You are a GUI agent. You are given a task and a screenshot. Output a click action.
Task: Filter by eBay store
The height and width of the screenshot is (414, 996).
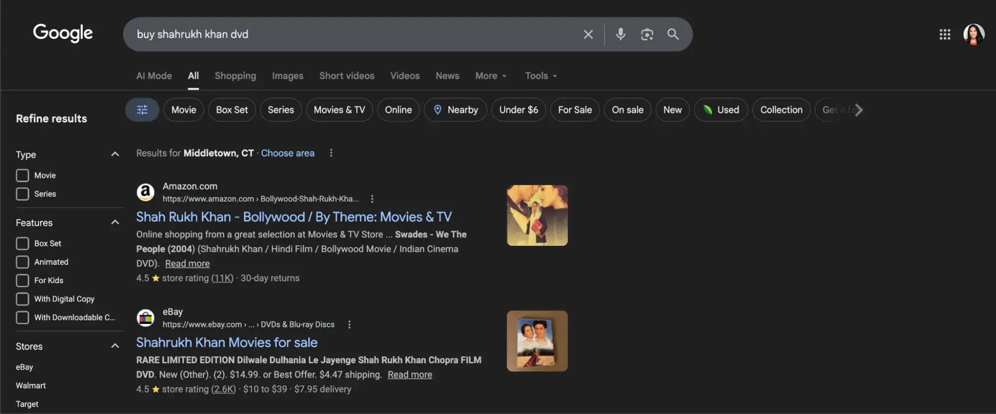pyautogui.click(x=24, y=367)
